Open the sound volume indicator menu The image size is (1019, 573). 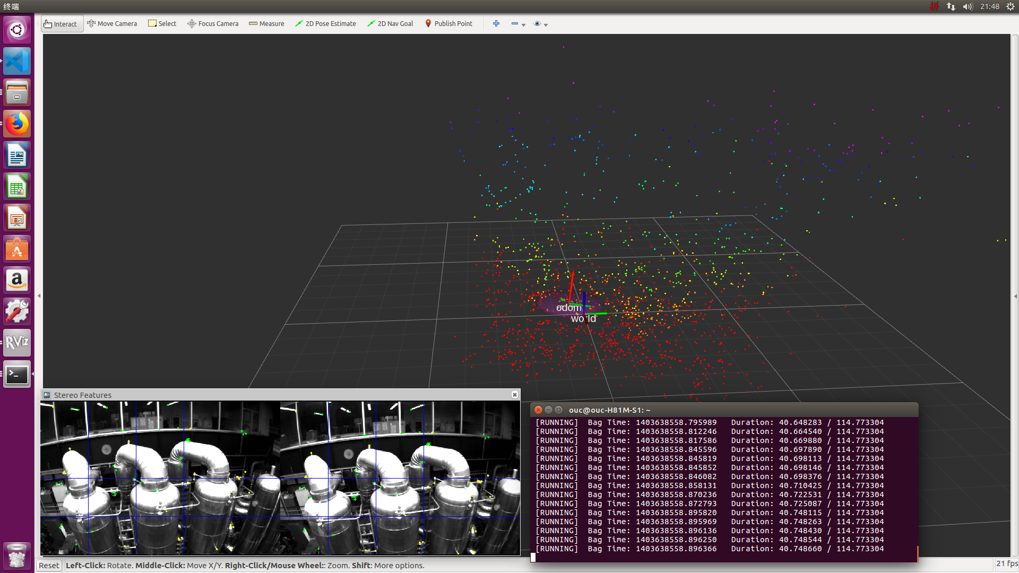click(x=968, y=6)
